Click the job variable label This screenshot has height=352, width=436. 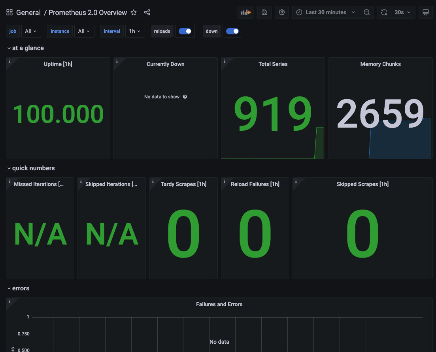click(13, 31)
